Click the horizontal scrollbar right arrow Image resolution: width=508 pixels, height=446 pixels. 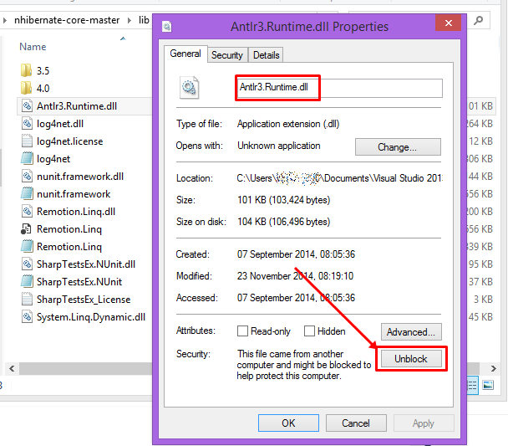tap(494, 368)
